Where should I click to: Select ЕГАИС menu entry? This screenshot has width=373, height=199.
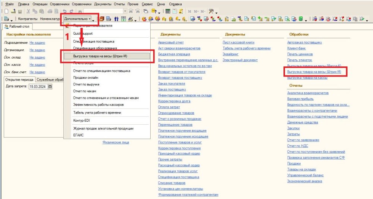click(107, 135)
